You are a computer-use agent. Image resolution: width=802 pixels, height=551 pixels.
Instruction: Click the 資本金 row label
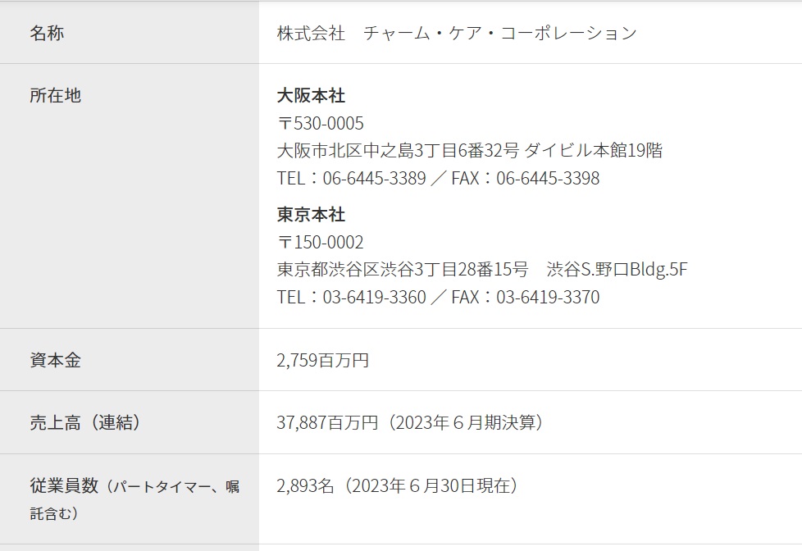coord(55,360)
